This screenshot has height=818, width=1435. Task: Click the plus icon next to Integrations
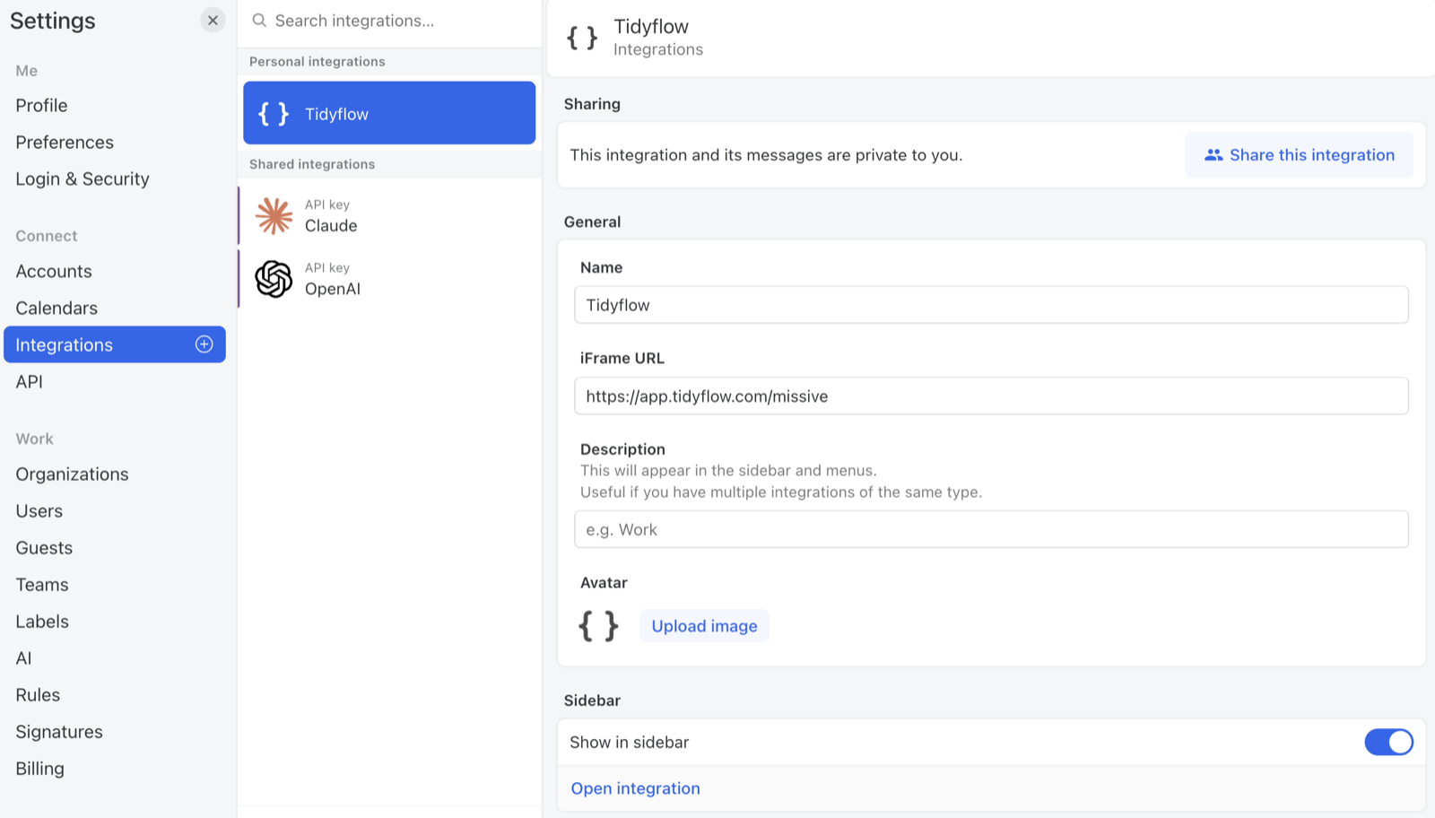coord(204,344)
